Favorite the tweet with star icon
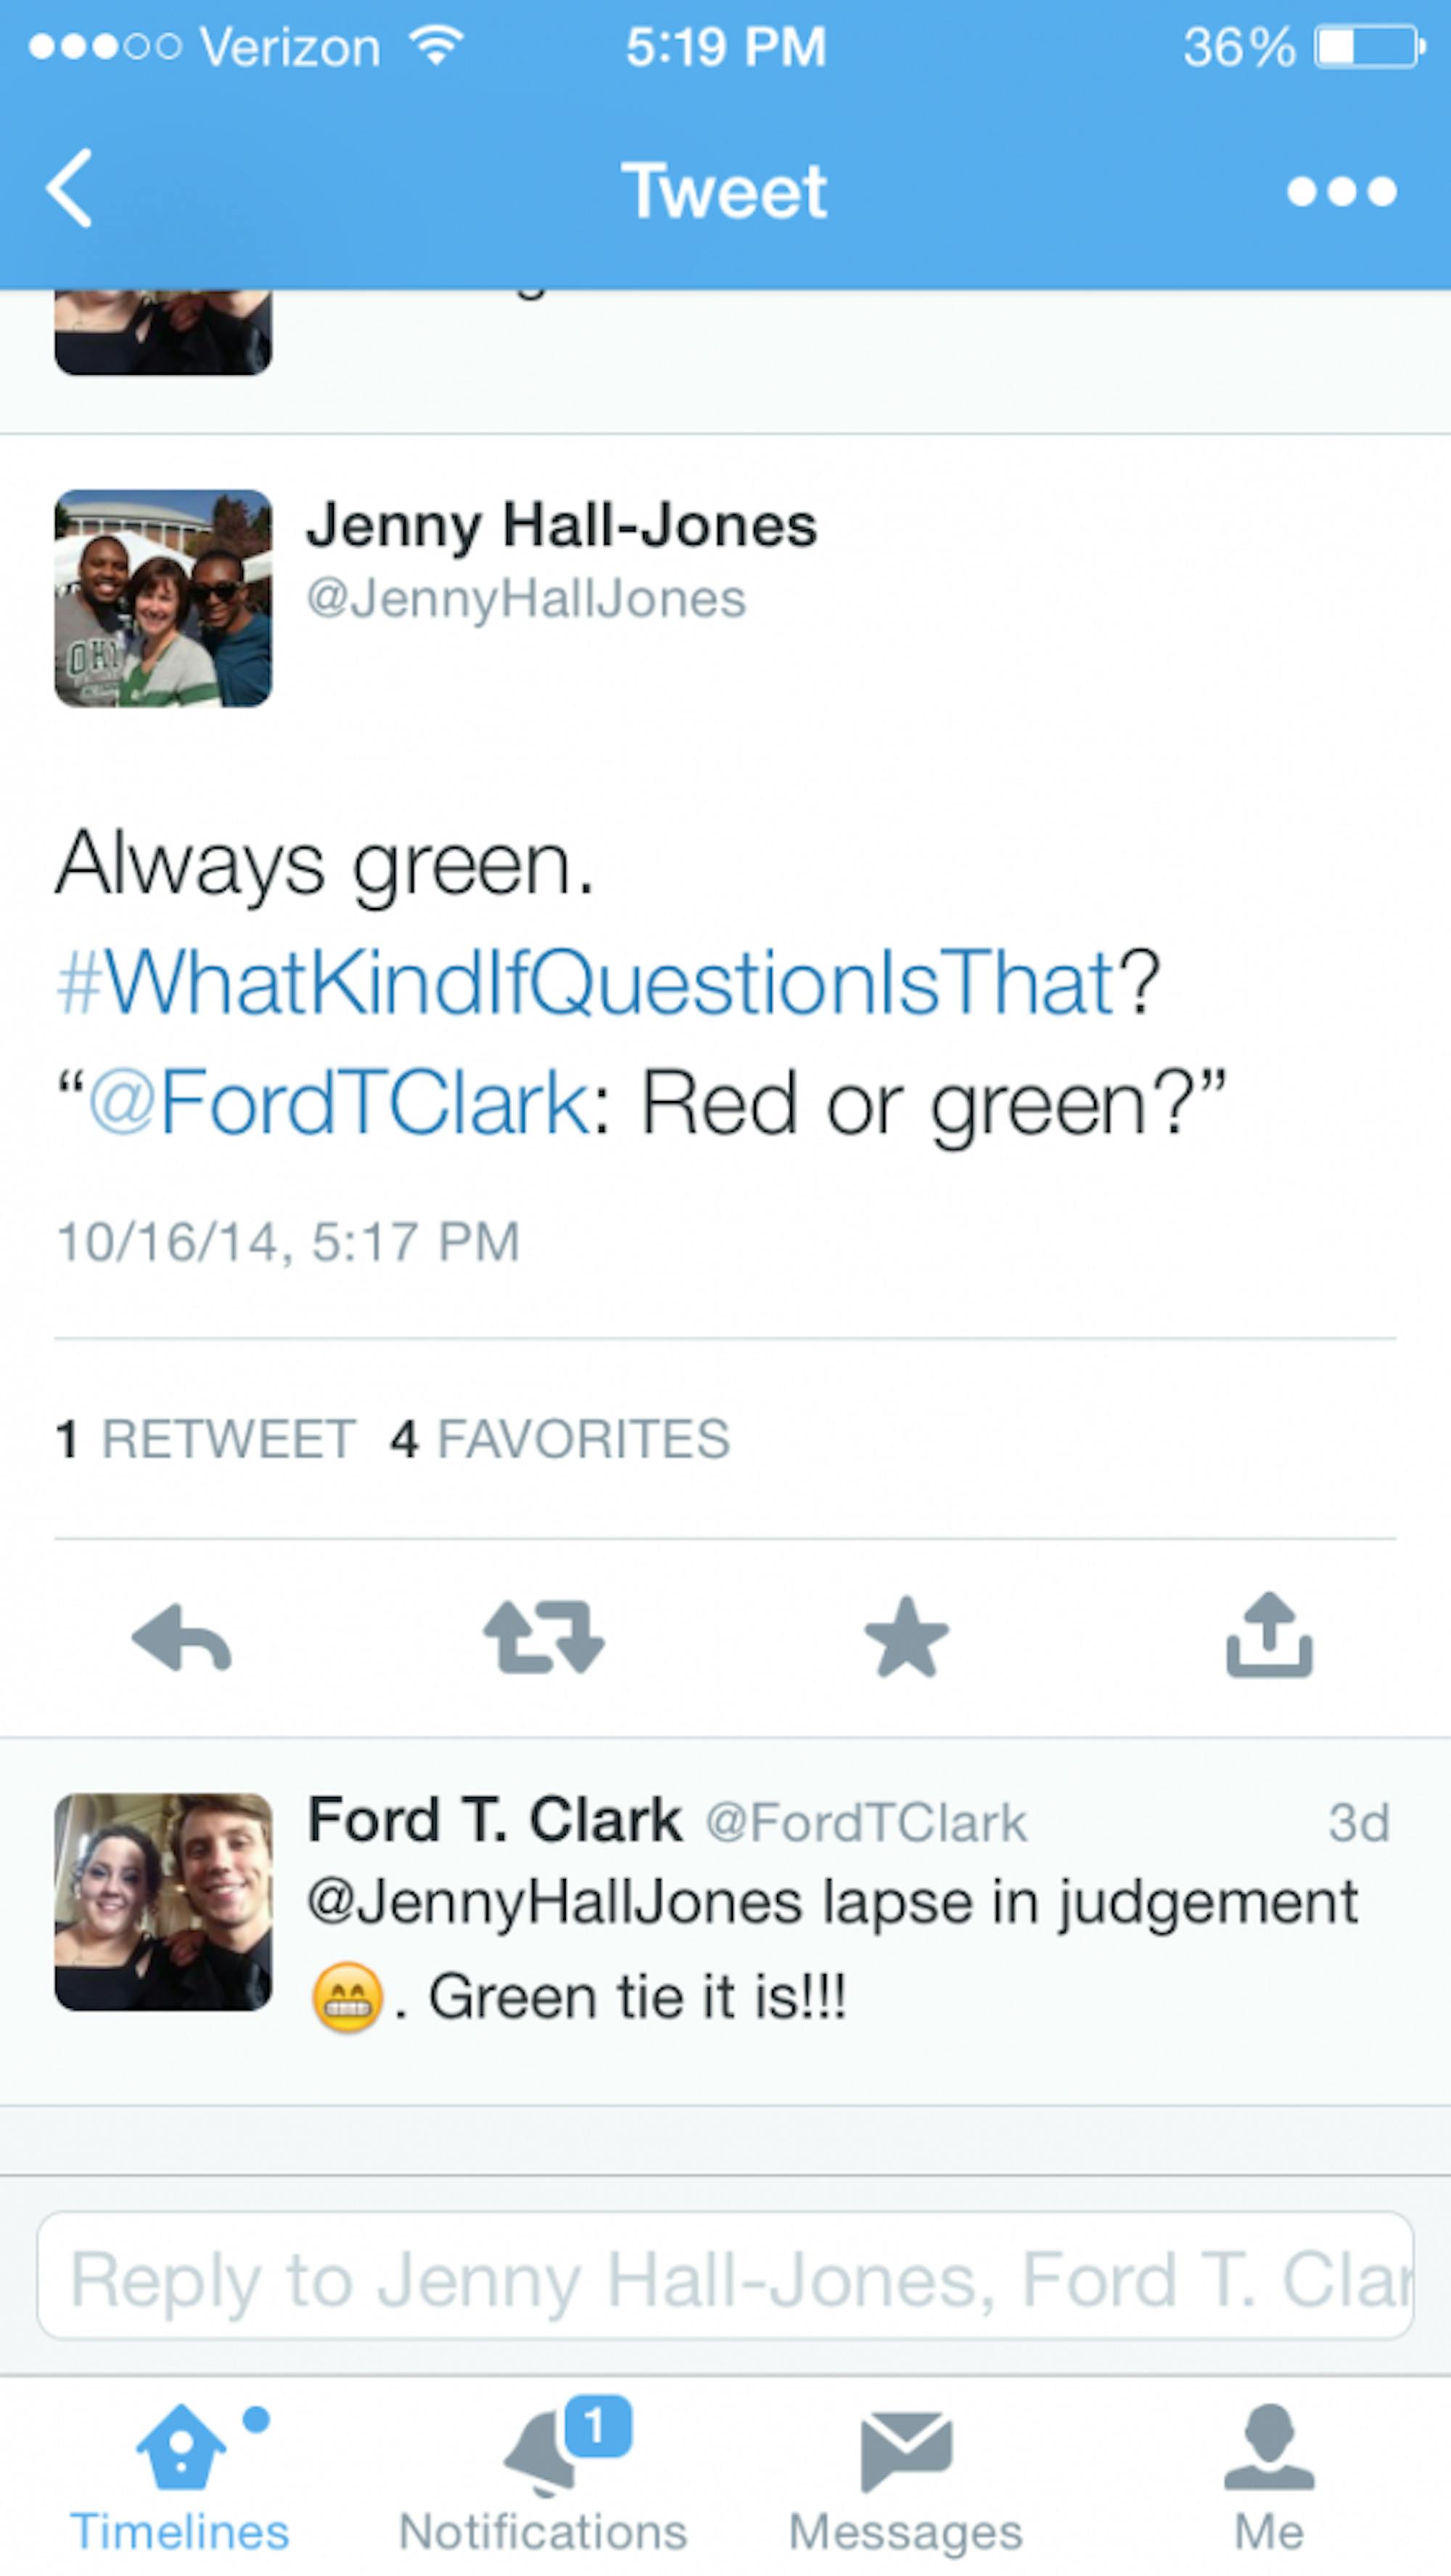This screenshot has width=1451, height=2576. click(905, 1638)
